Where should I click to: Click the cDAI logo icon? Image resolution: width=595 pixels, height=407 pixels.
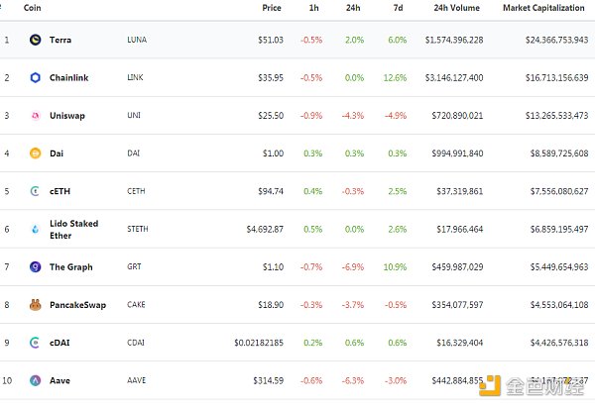[x=35, y=343]
